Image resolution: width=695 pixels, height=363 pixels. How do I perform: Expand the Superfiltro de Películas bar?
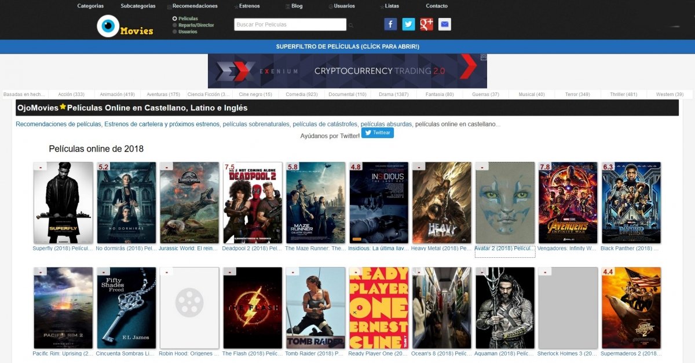click(x=348, y=46)
